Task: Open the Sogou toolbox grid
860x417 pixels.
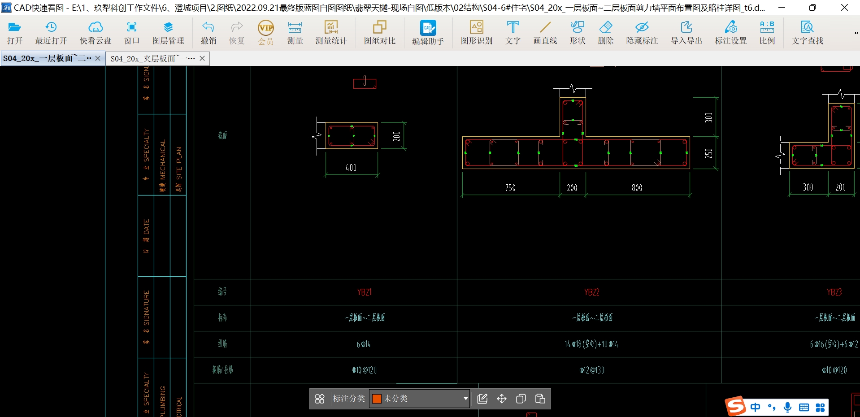Action: tap(820, 407)
